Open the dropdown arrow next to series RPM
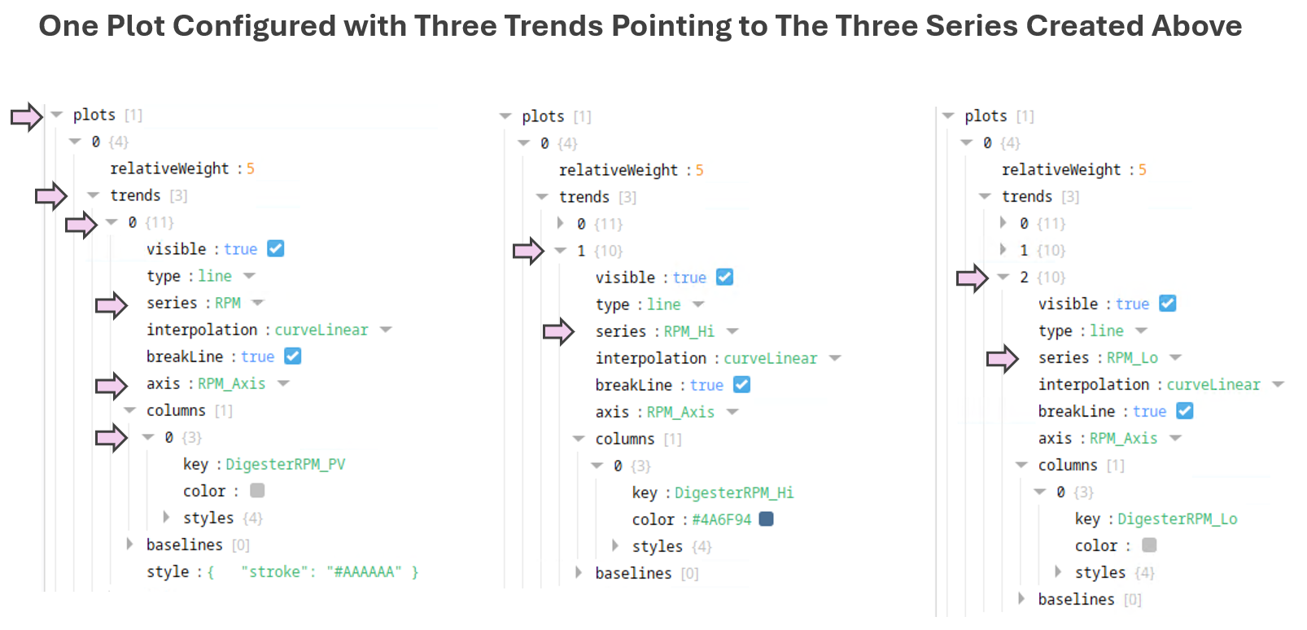 click(x=258, y=303)
